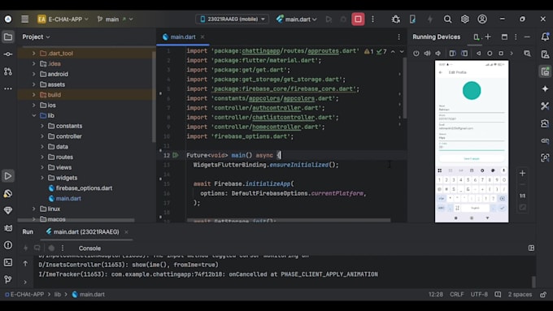This screenshot has height=311, width=553.
Task: Collapse the lib folder
Action: tap(34, 115)
